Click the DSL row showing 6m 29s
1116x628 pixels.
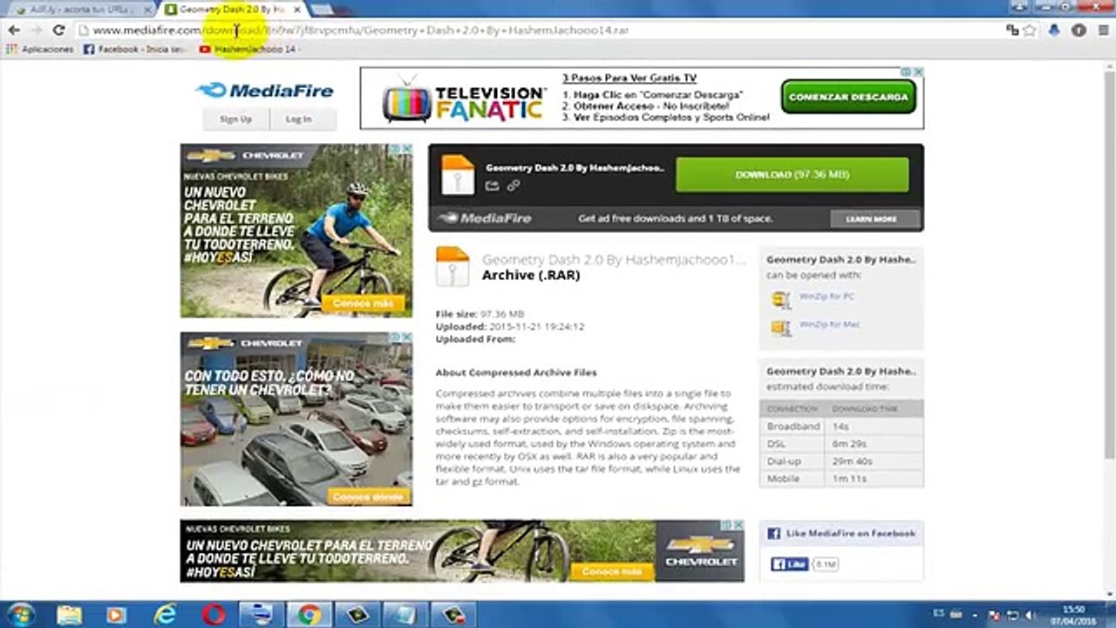[841, 444]
